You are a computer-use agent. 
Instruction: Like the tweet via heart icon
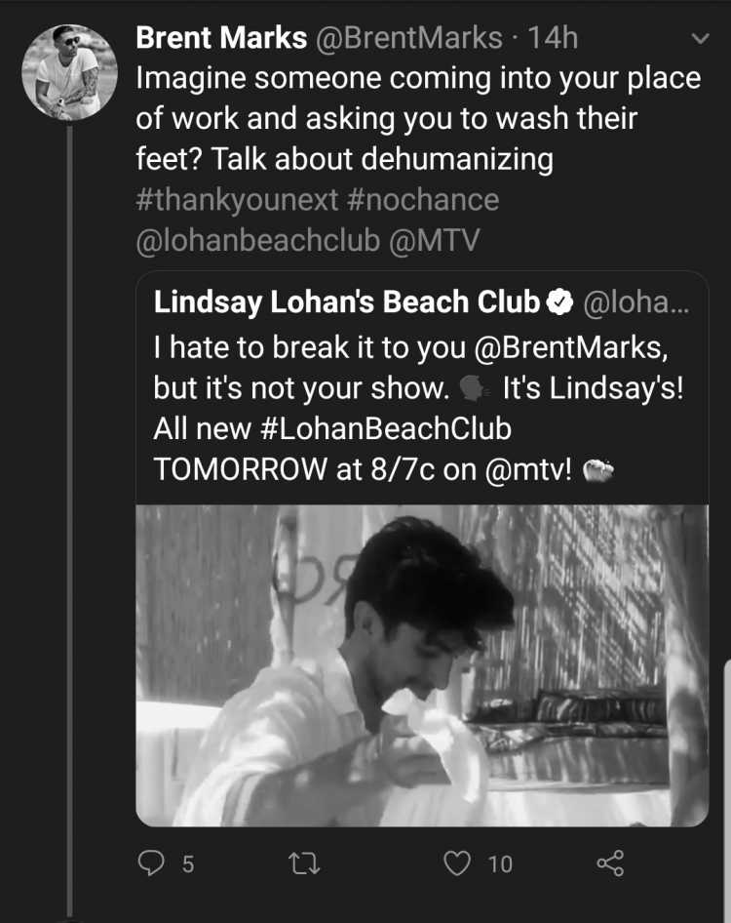tap(457, 863)
